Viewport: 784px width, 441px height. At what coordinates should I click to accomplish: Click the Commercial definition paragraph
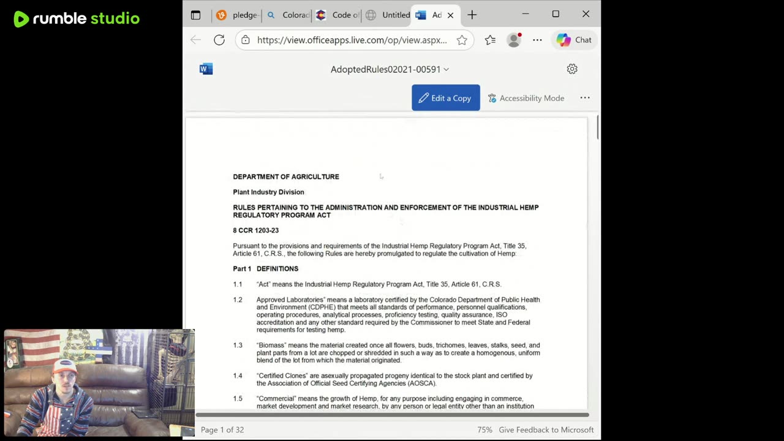tap(395, 402)
